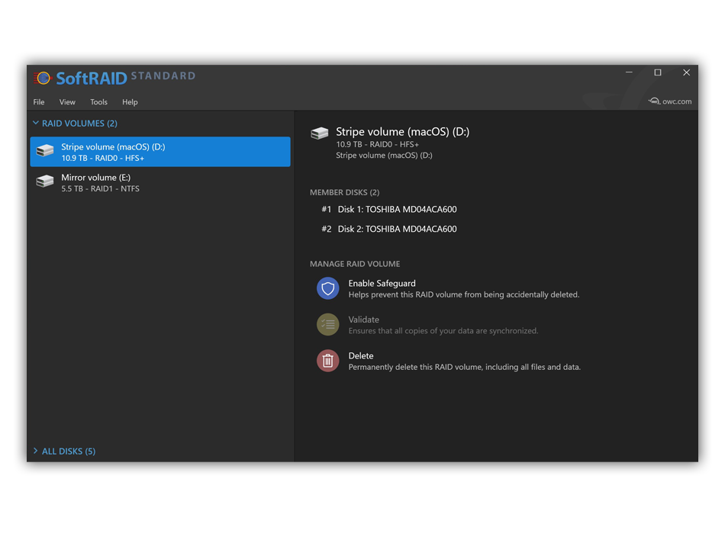Click the Validate checklist icon
Viewport: 725px width, 559px height.
(x=328, y=325)
